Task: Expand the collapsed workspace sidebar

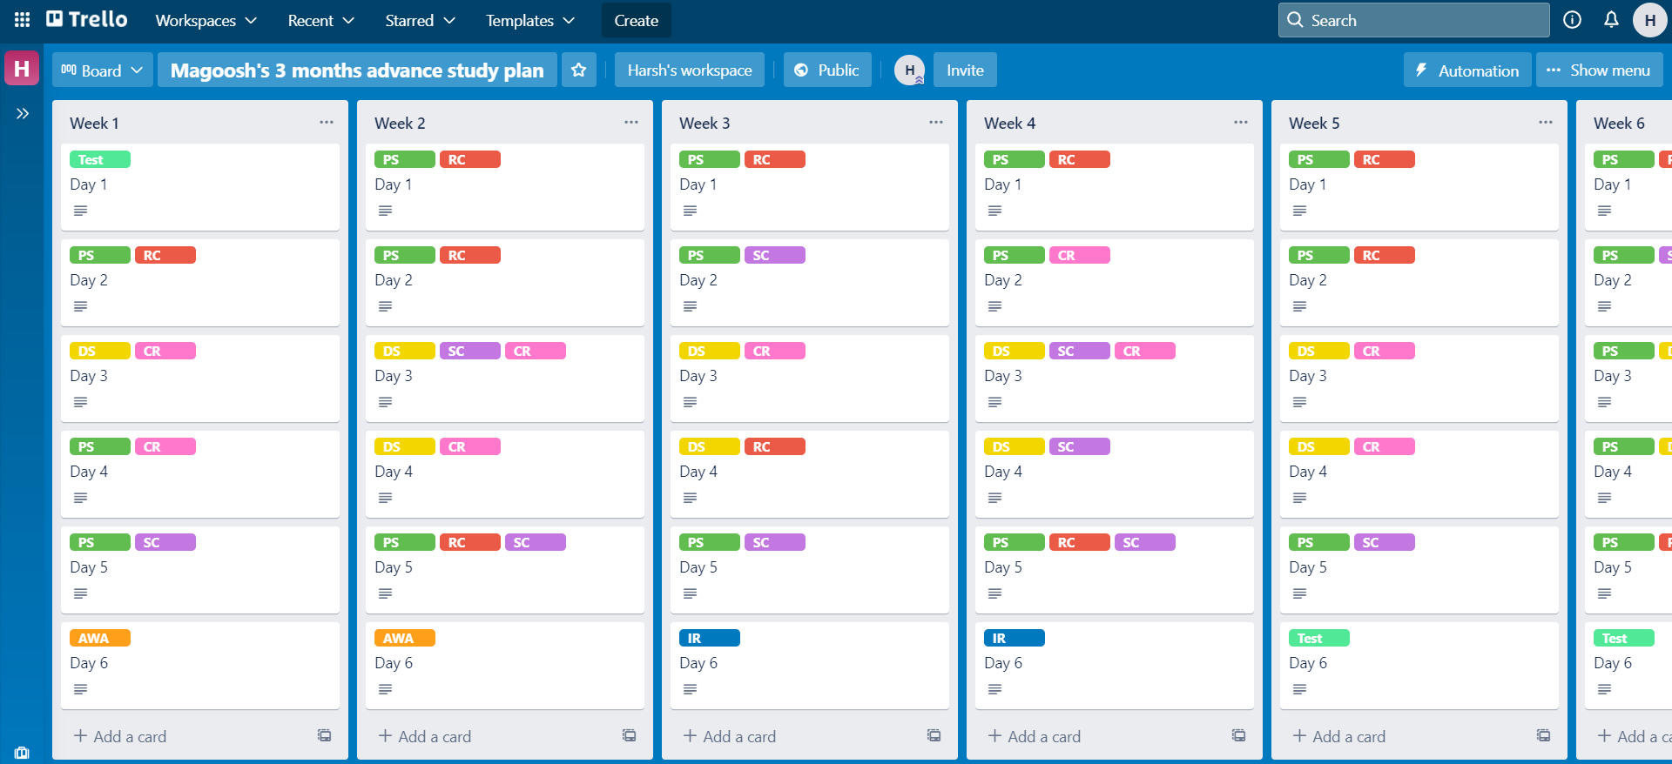Action: tap(23, 113)
